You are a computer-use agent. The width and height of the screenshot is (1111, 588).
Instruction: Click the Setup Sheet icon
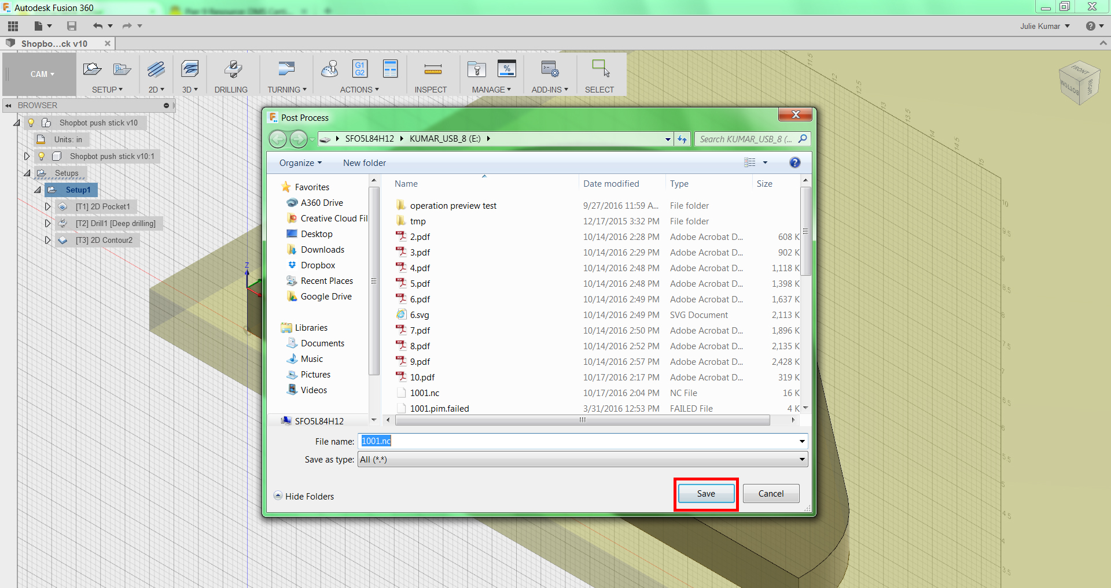click(x=391, y=69)
